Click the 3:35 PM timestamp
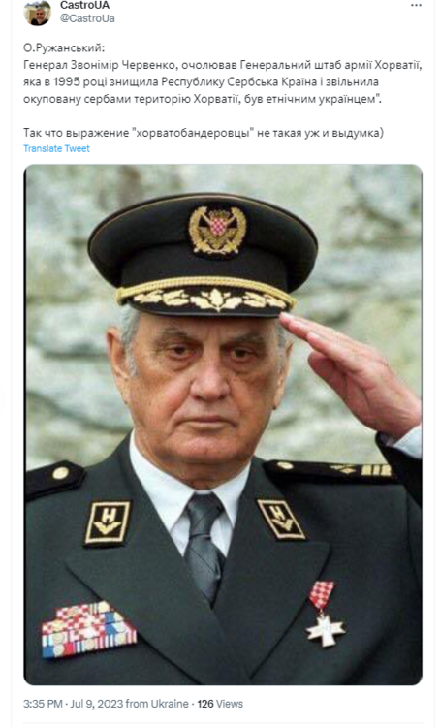Screen dimensions: 440x727 (x=43, y=704)
